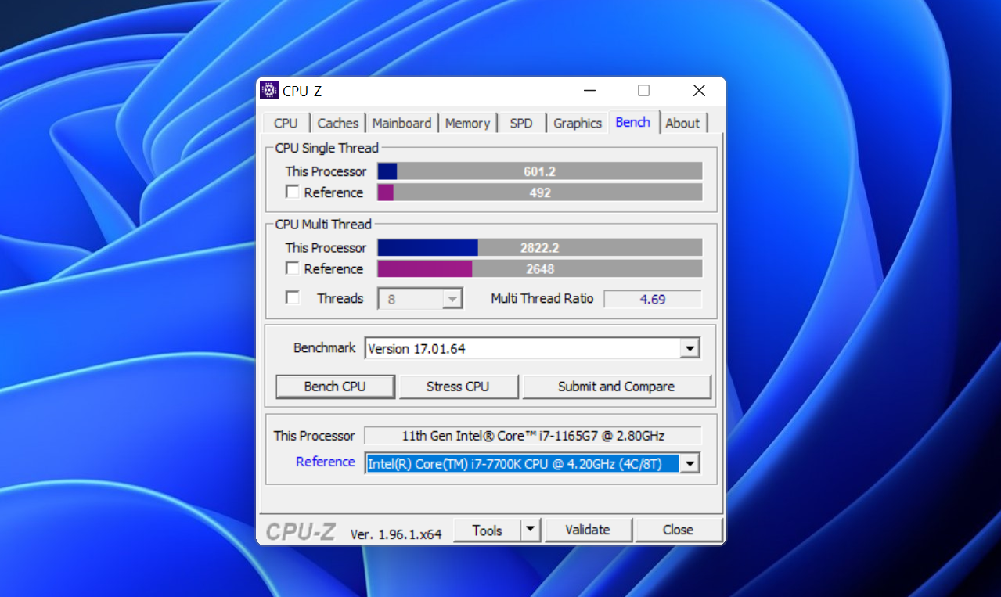Click the Validate button
This screenshot has height=597, width=1001.
click(588, 530)
